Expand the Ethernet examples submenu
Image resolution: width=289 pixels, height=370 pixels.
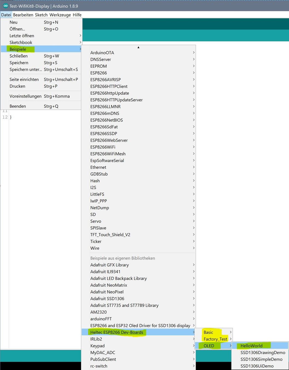139,167
